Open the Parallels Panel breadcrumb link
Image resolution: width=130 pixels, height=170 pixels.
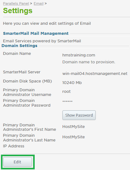pyautogui.click(x=16, y=3)
